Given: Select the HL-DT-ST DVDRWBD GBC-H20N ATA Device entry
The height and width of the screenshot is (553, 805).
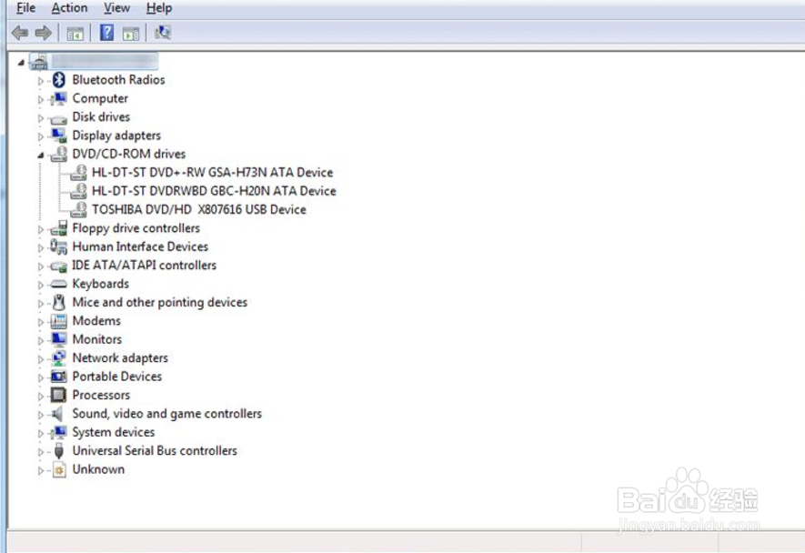Looking at the screenshot, I should [214, 191].
